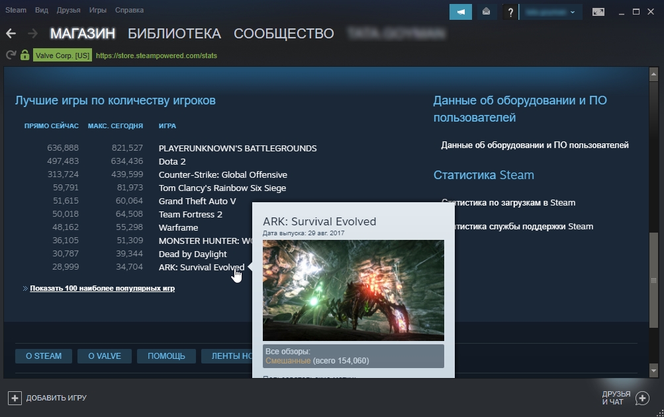This screenshot has width=664, height=417.
Task: Open the Друзья menu
Action: point(69,10)
